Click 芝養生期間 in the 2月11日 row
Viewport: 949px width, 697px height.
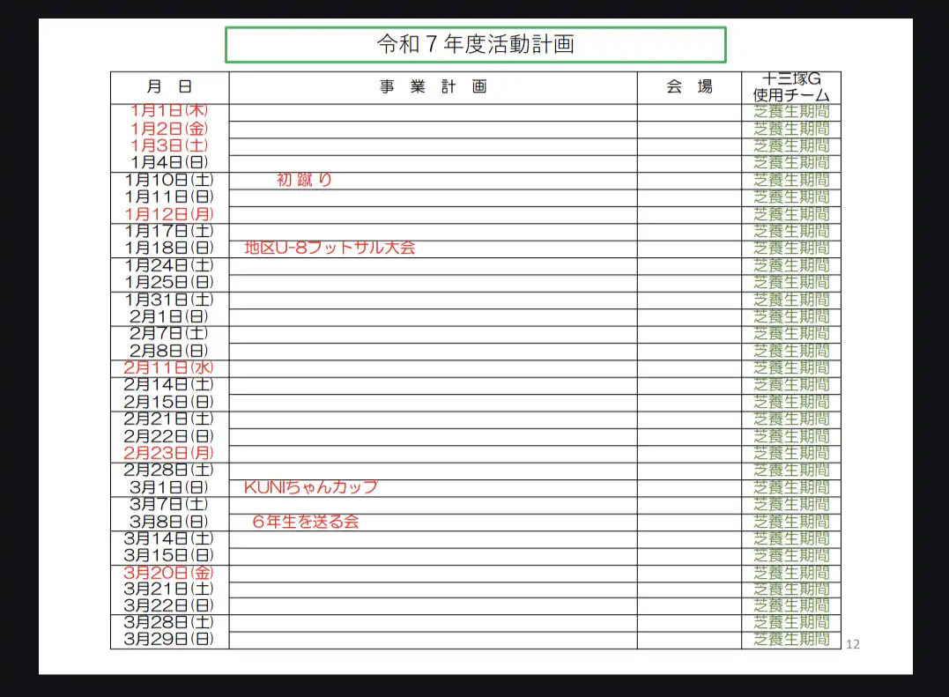[x=791, y=367]
